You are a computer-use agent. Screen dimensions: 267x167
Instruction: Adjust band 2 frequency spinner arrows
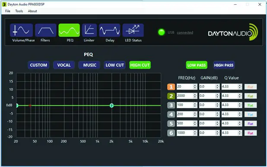click(x=195, y=96)
